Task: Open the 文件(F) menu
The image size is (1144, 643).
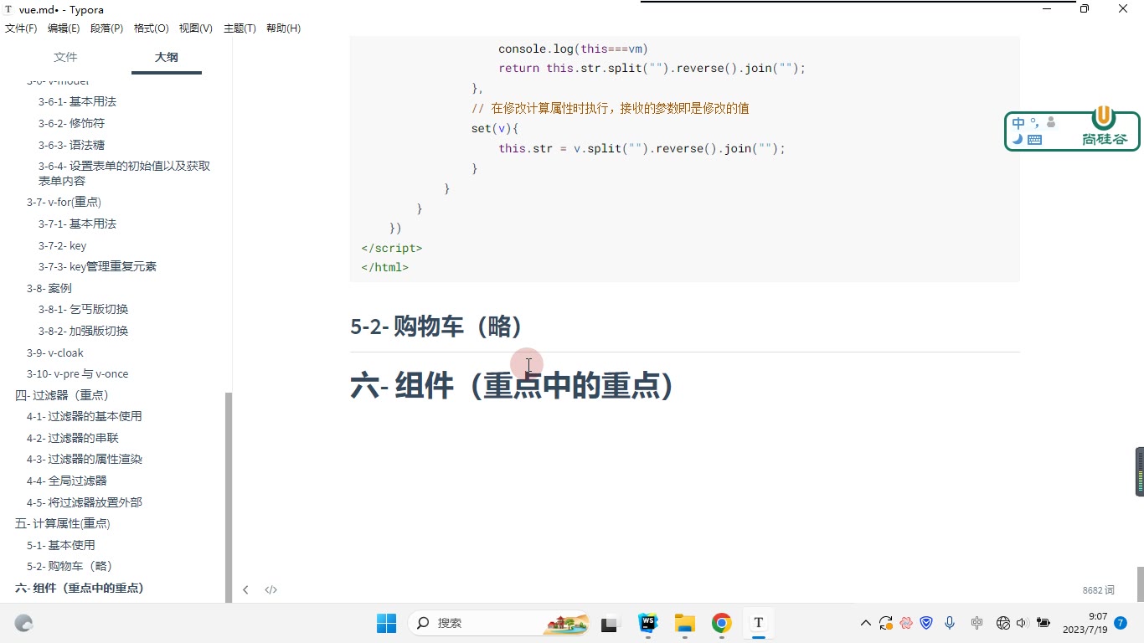Action: tap(21, 28)
